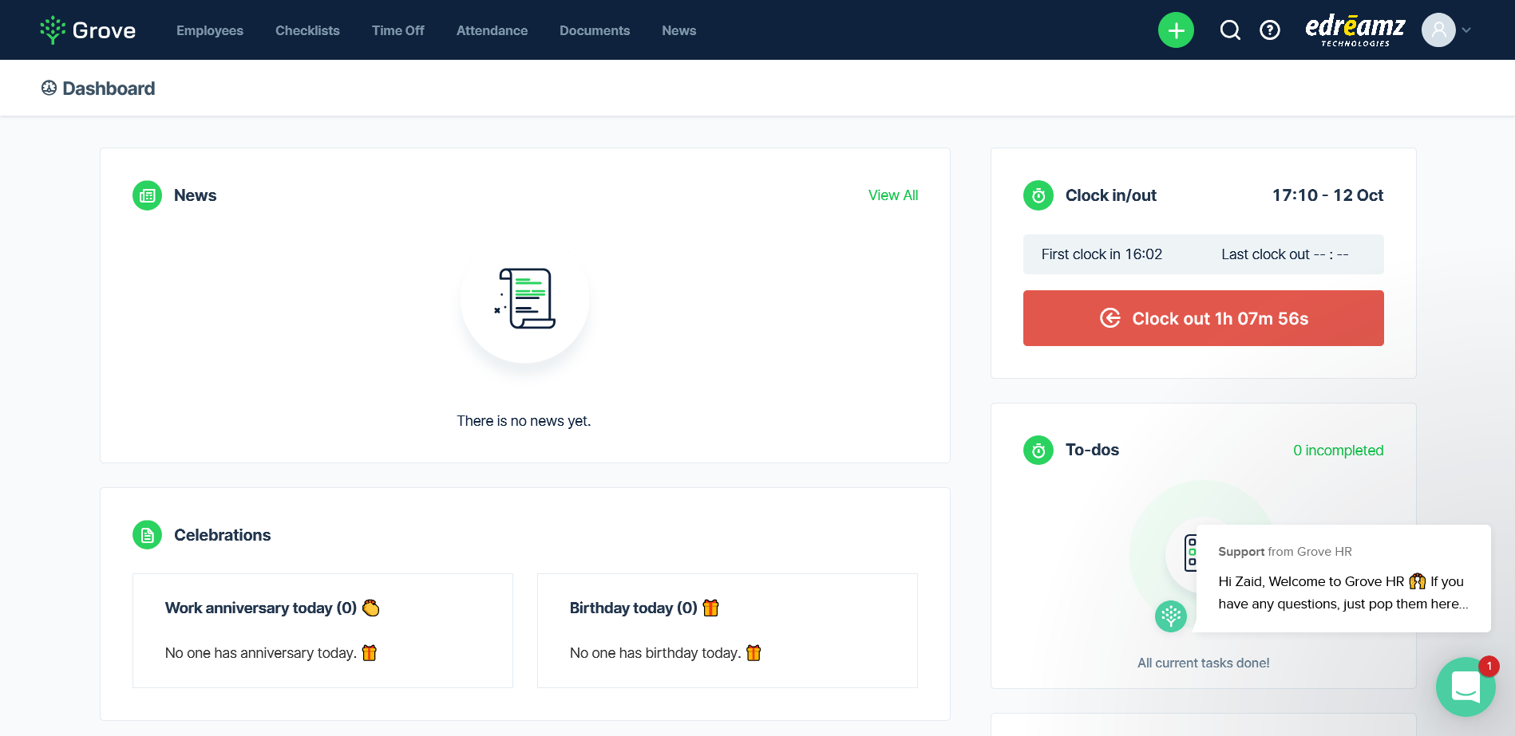The image size is (1515, 736).
Task: Open search with the magnifier icon
Action: tap(1230, 30)
